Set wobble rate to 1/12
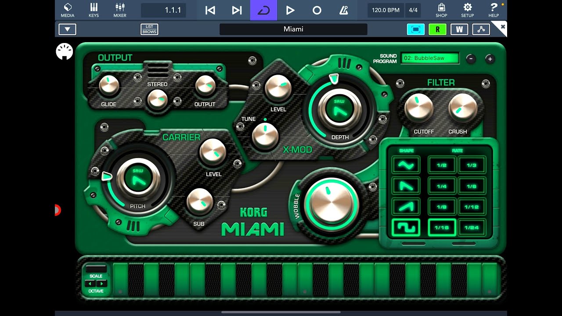The image size is (562, 316). [472, 207]
